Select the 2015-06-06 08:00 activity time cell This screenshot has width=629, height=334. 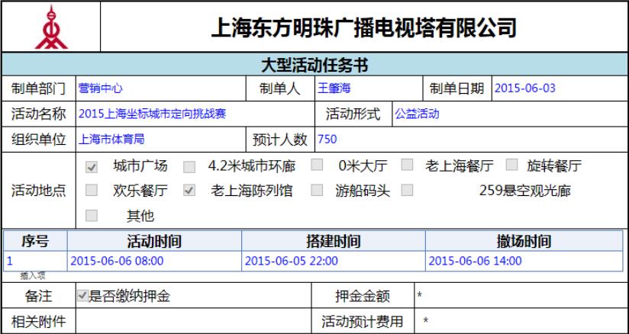[x=154, y=262]
